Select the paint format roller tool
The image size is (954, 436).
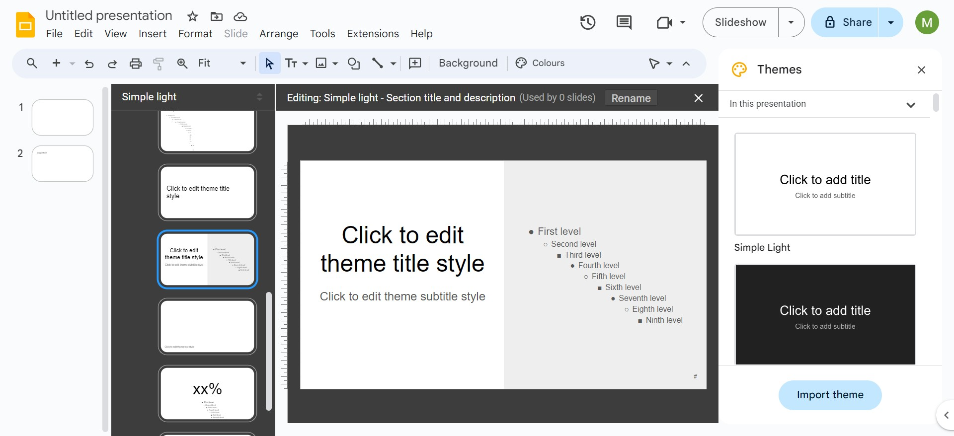tap(158, 63)
